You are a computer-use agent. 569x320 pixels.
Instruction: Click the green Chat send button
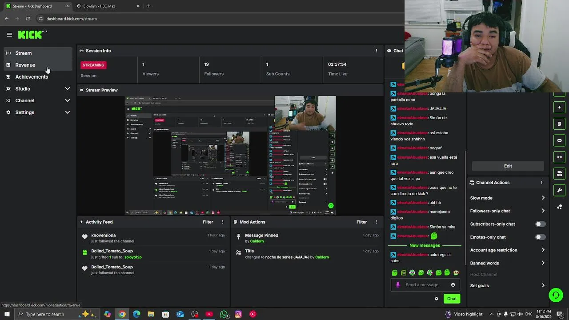[x=452, y=299]
